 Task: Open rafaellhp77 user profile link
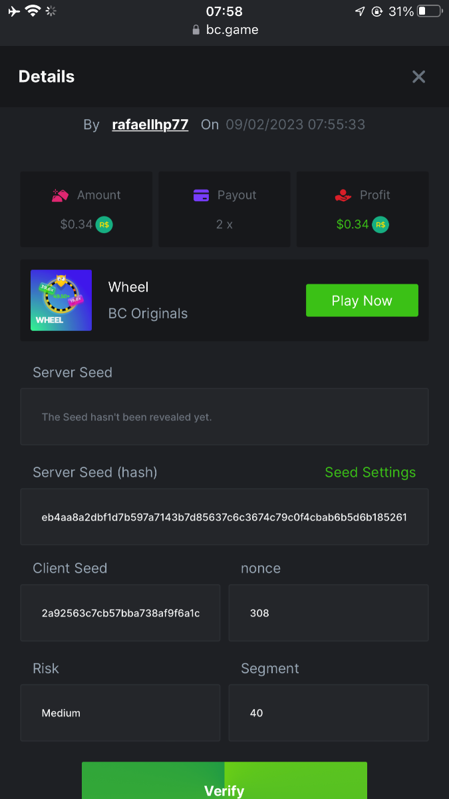[x=150, y=125]
